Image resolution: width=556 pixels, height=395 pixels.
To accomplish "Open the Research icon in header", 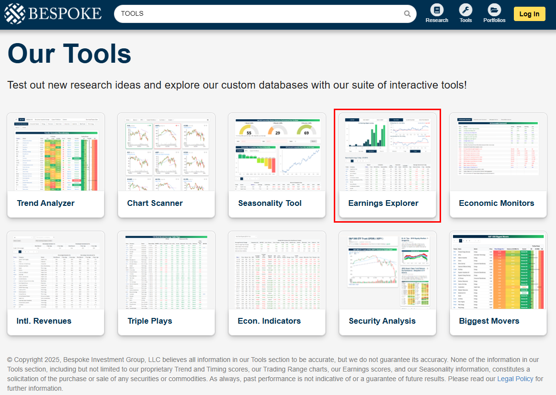I will tap(437, 10).
